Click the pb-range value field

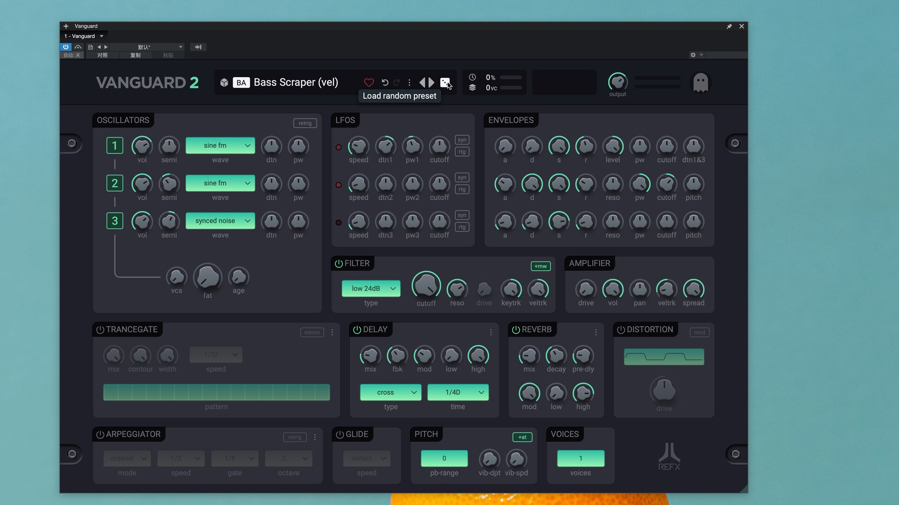point(444,458)
